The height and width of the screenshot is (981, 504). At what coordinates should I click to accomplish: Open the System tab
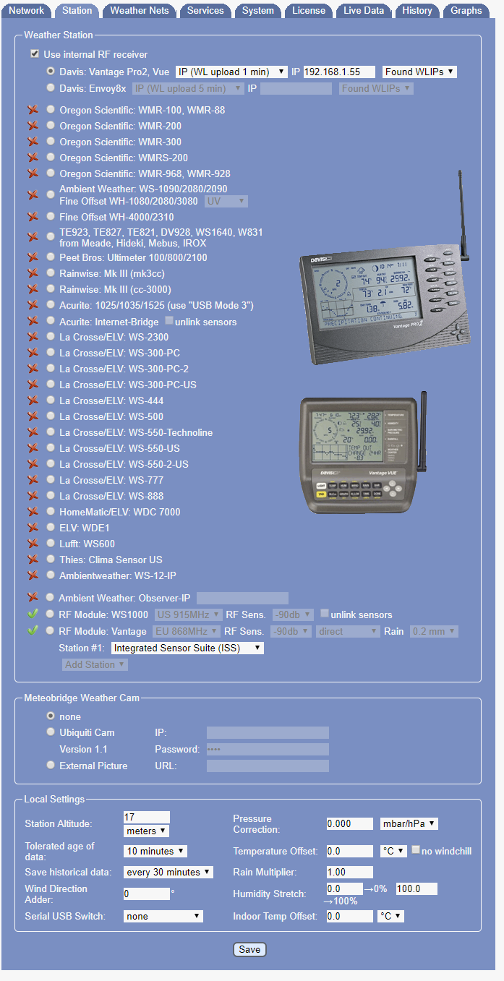(258, 11)
